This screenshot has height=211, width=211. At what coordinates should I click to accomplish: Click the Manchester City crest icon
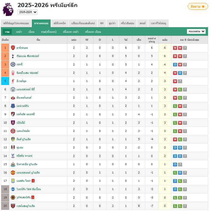(13, 89)
